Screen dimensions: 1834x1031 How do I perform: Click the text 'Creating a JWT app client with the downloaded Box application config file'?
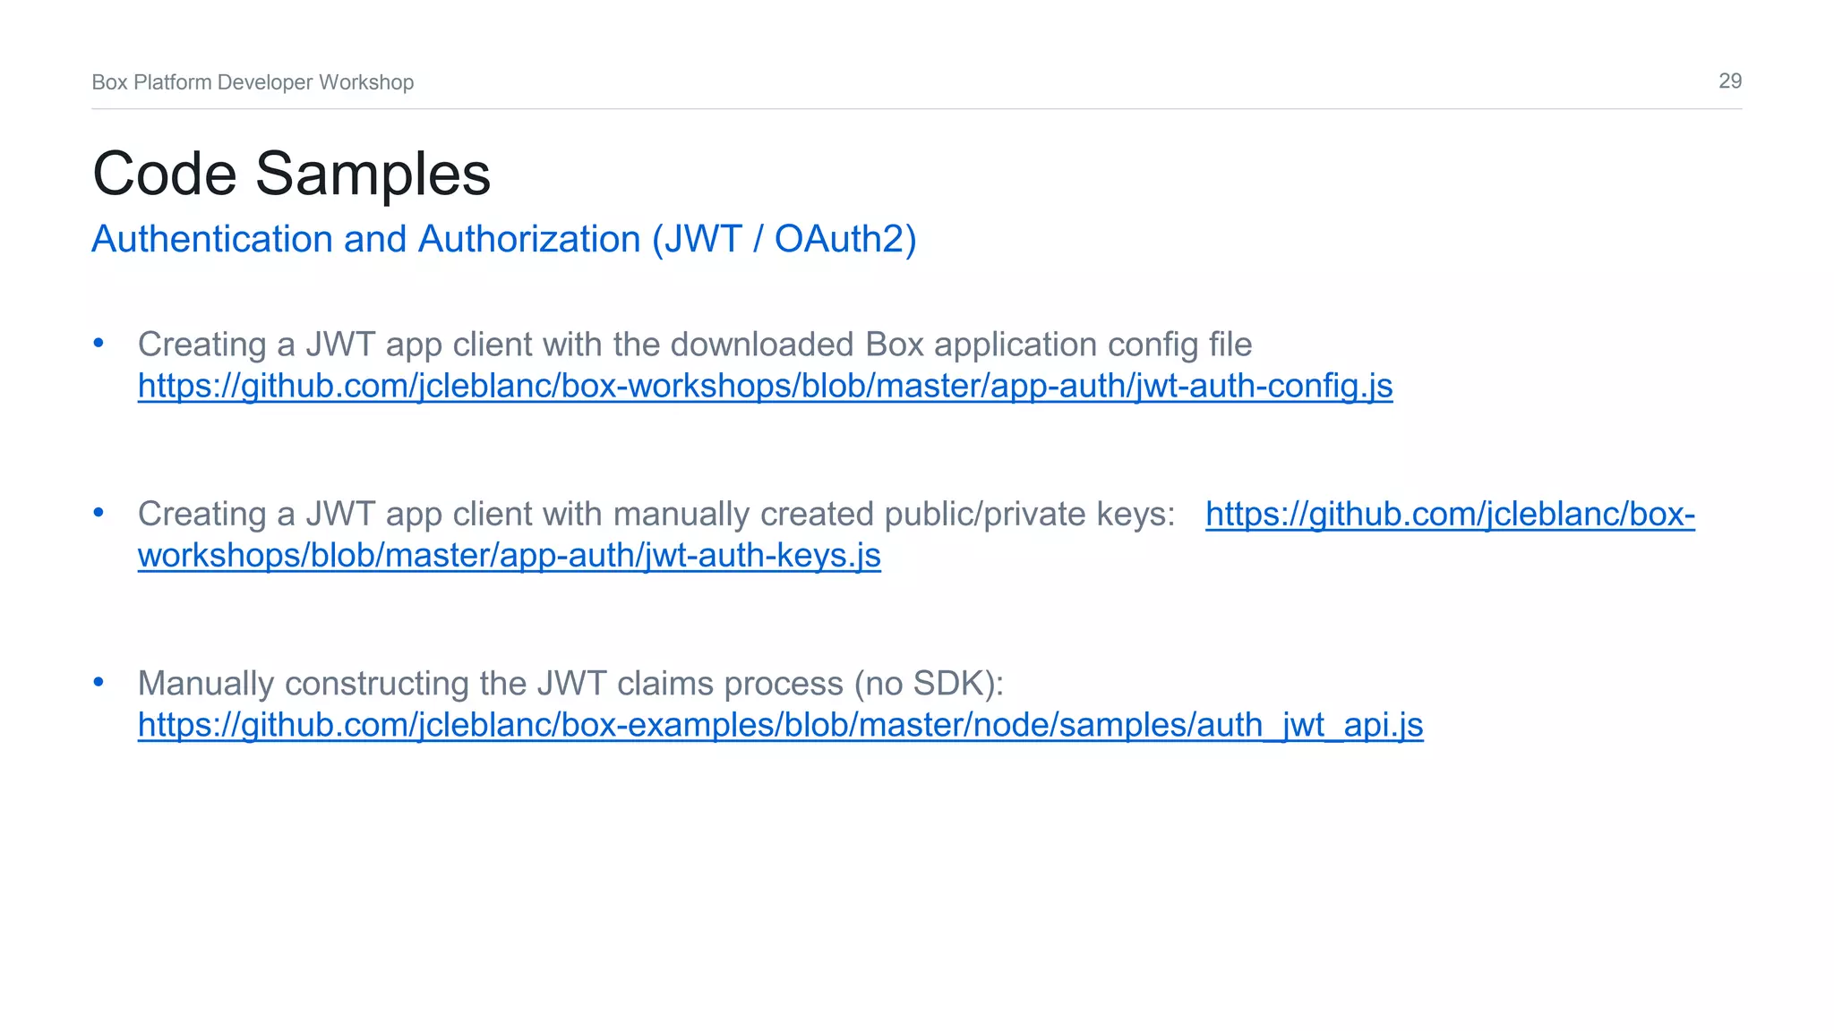pyautogui.click(x=695, y=345)
